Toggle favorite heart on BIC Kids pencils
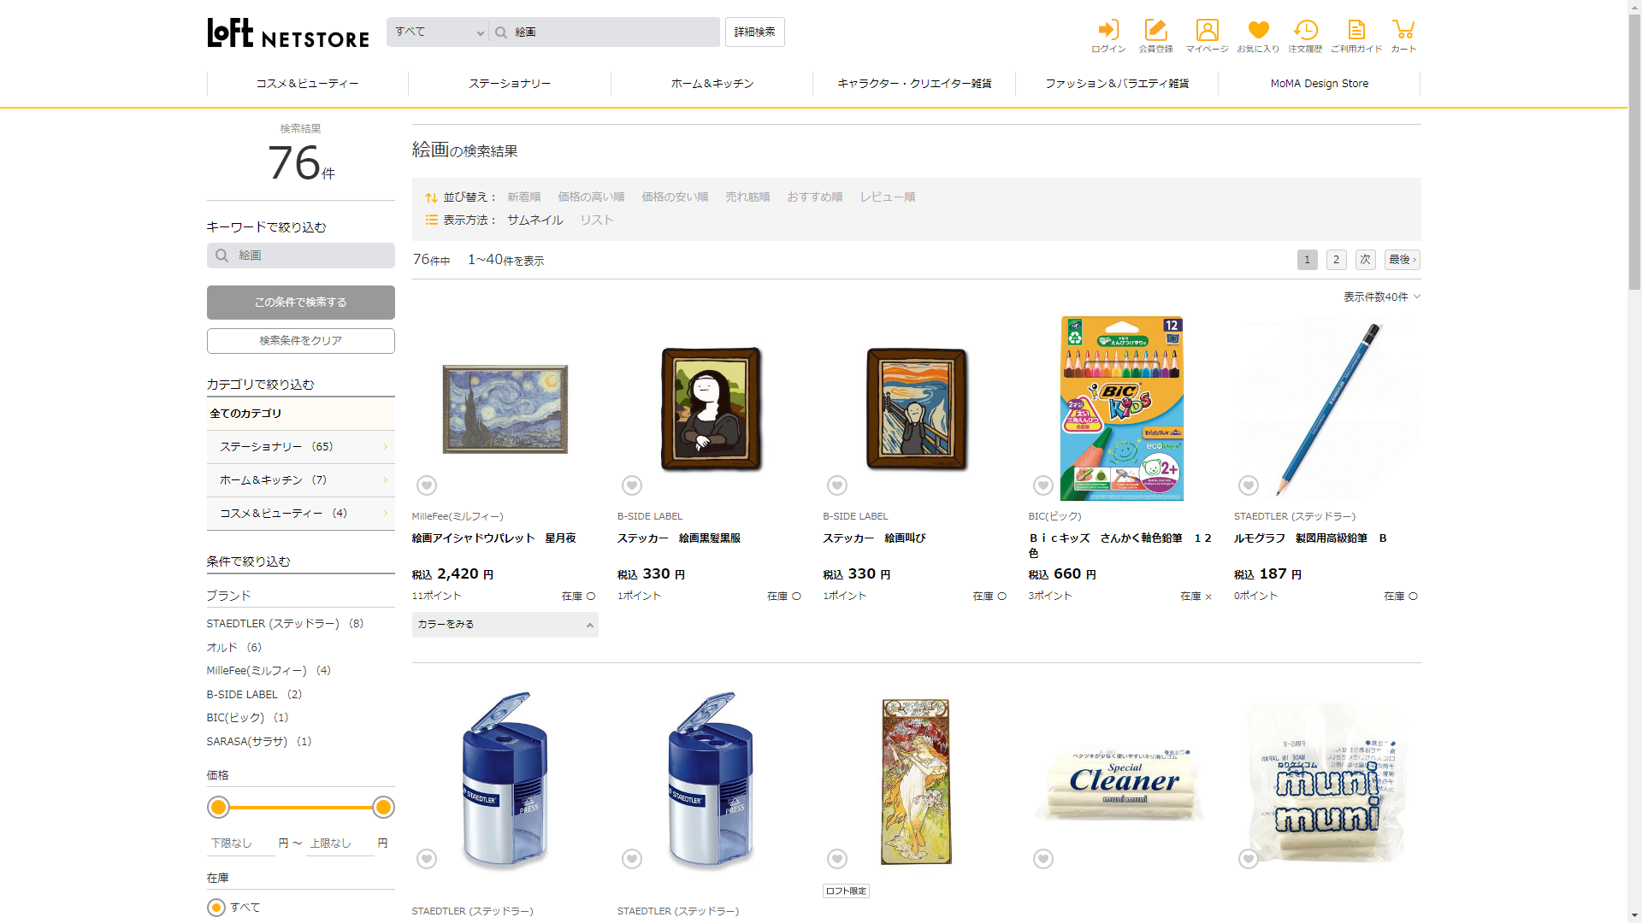Screen dimensions: 1642x923 click(x=1043, y=485)
